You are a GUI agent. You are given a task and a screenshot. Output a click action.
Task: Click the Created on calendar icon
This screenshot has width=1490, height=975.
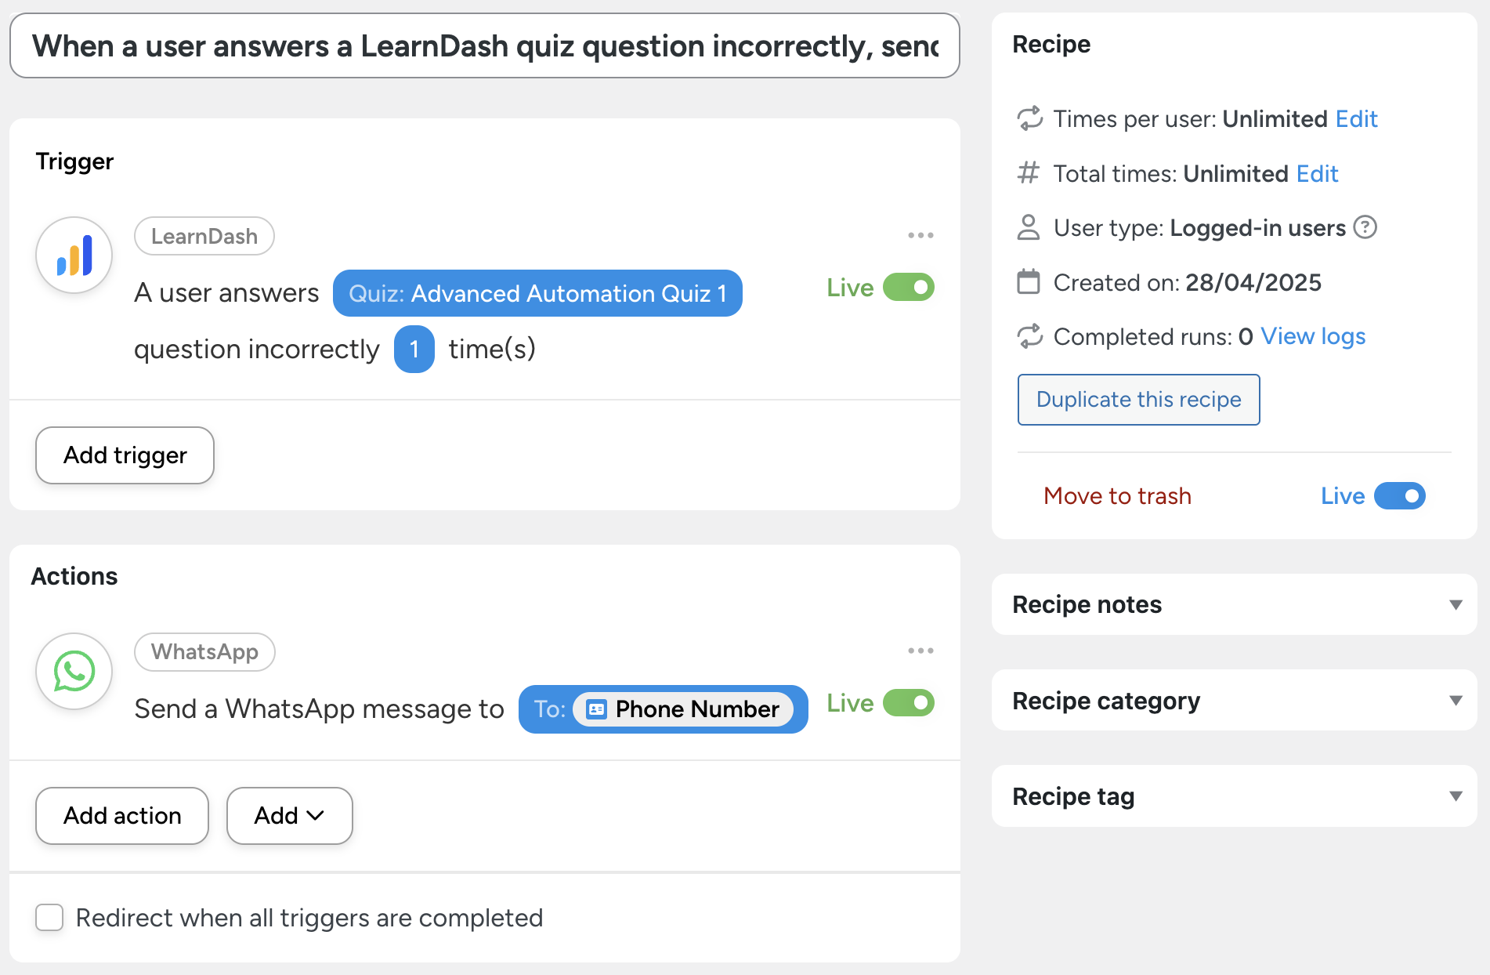coord(1029,282)
